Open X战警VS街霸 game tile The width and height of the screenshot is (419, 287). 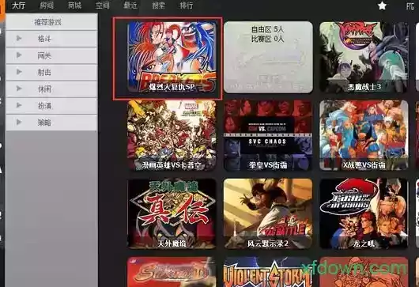tap(364, 135)
